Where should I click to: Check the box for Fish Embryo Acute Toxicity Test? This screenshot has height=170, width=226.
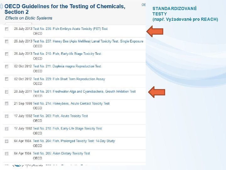tap(7, 29)
